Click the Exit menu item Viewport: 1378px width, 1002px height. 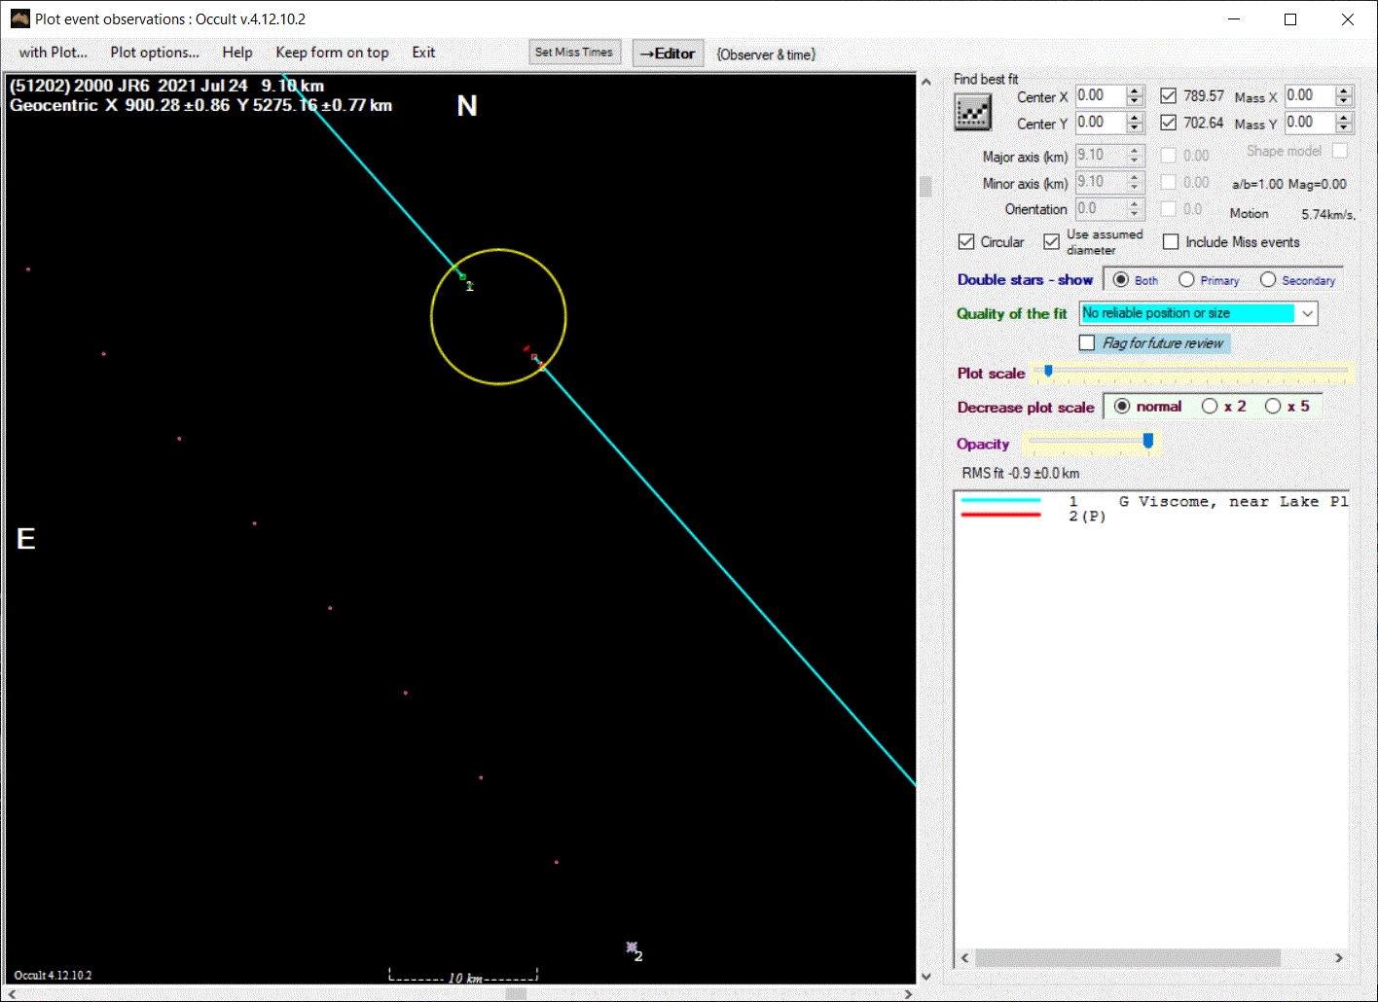tap(423, 53)
